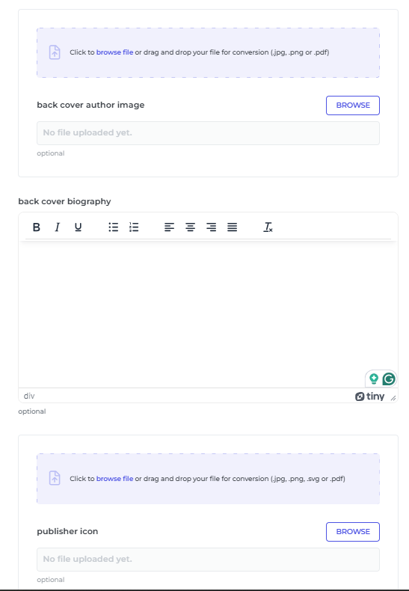Viewport: 409px width, 591px height.
Task: Click the author image file name field
Action: pyautogui.click(x=208, y=133)
